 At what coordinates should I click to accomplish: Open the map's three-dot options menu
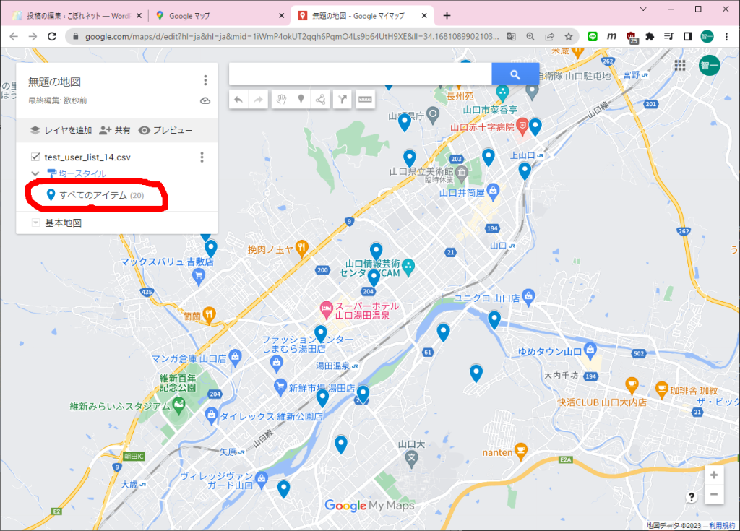[x=205, y=81]
